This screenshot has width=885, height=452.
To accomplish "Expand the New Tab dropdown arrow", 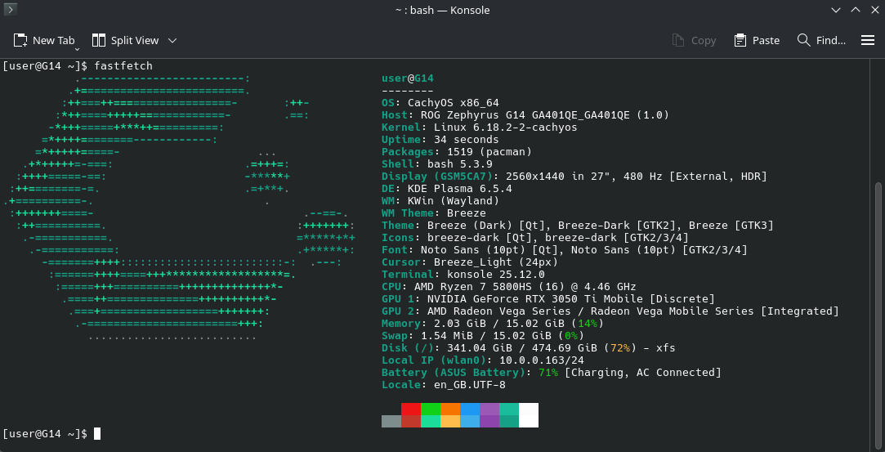I will pos(78,49).
